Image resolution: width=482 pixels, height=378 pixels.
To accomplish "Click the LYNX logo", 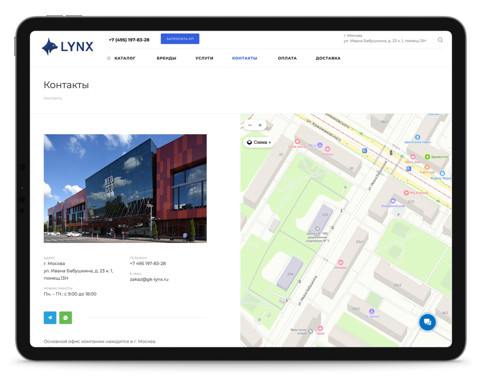I will point(67,47).
